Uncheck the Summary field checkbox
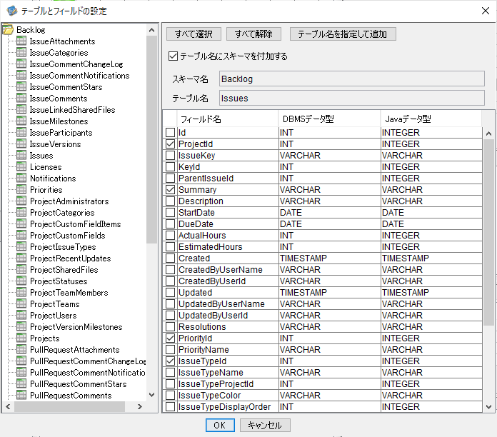Viewport: 497px width, 437px height. pyautogui.click(x=170, y=189)
